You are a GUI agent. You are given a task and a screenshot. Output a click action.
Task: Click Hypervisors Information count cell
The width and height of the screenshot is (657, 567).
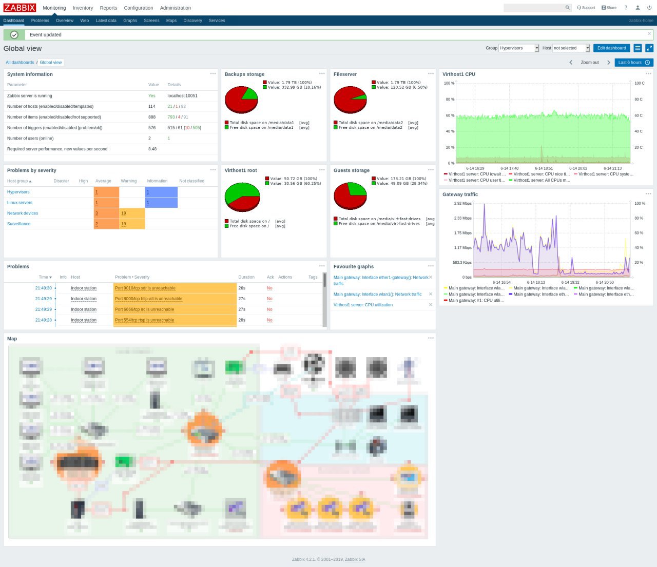click(x=161, y=192)
